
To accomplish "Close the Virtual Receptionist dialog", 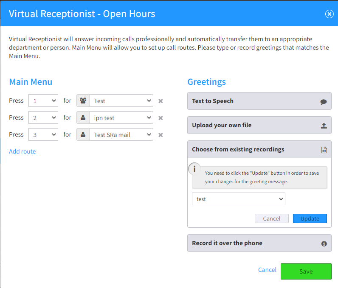I will [329, 14].
